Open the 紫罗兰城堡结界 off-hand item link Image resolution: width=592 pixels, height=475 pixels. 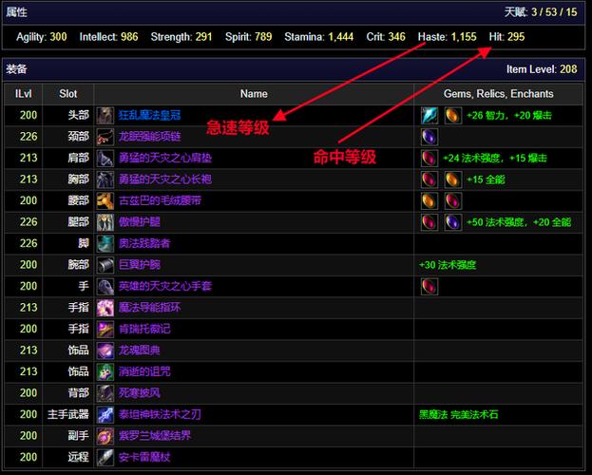point(154,435)
